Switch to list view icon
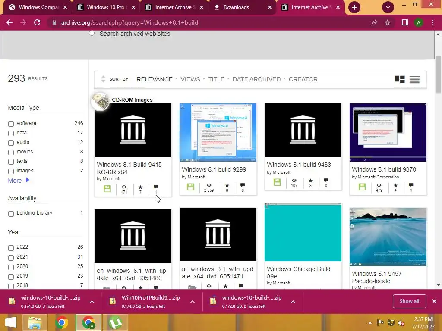This screenshot has width=442, height=331. coord(414,80)
